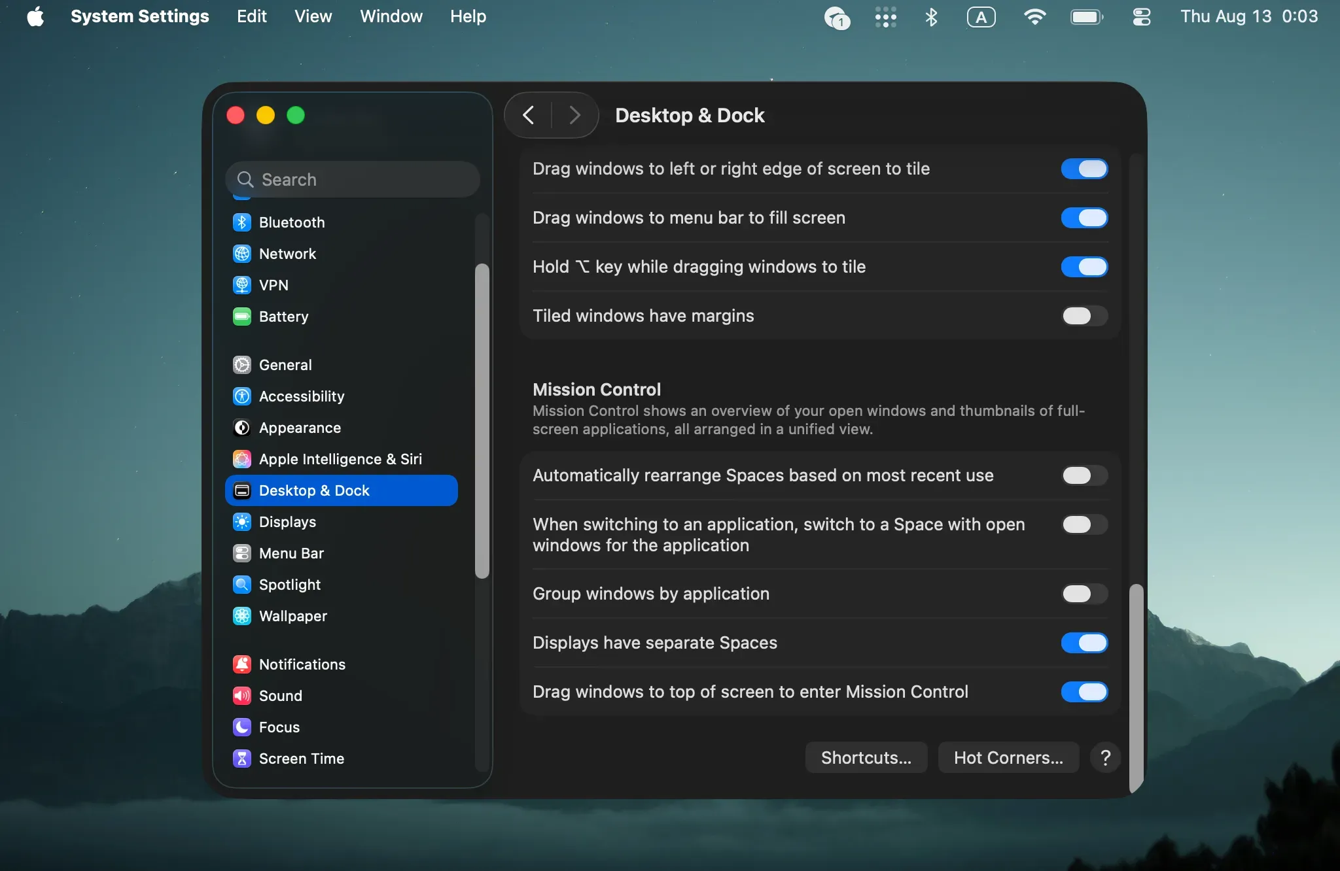Open the VPN sidebar icon

[x=242, y=285]
